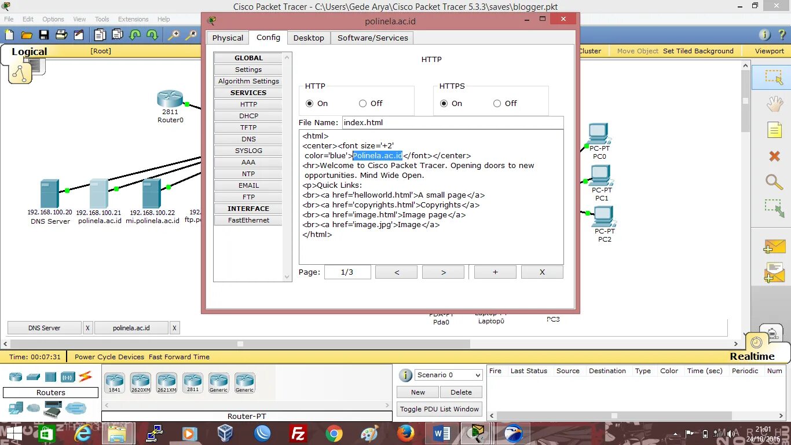Open file using the folder toolbar icon
Image resolution: width=791 pixels, height=445 pixels.
click(27, 35)
